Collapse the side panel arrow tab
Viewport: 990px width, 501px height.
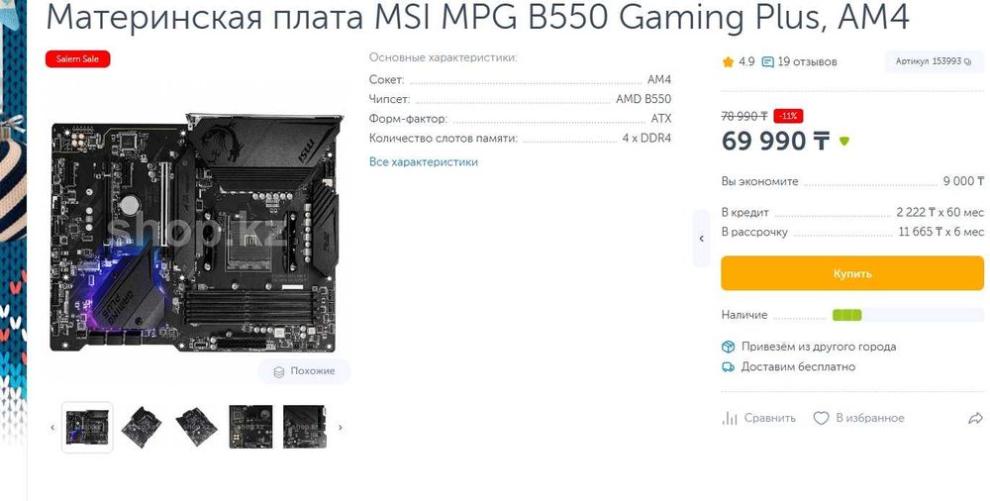click(702, 239)
